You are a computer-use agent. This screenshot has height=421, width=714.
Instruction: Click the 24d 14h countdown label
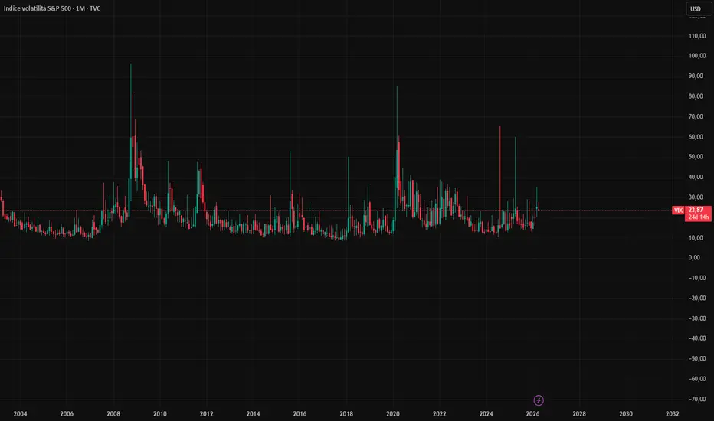[x=698, y=217]
